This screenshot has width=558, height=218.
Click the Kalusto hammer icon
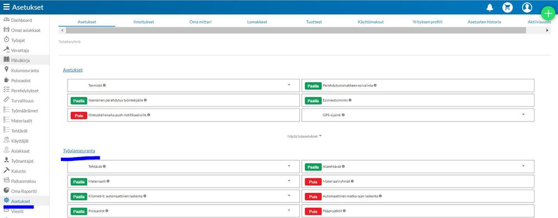(6, 170)
